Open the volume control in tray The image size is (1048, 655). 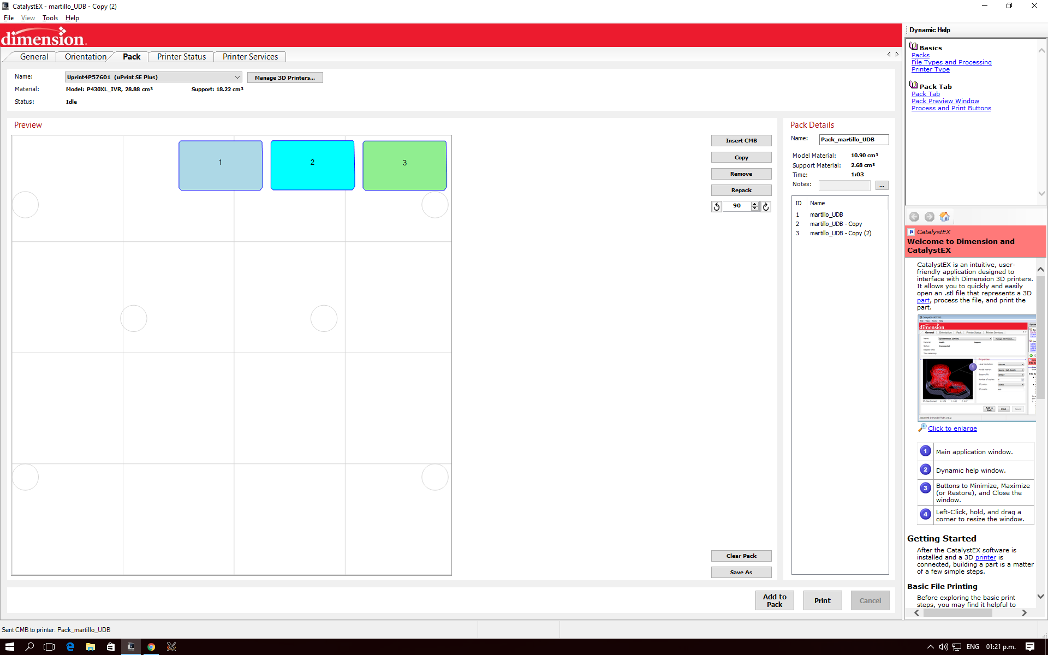943,647
